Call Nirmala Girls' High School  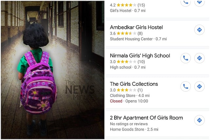(186, 58)
